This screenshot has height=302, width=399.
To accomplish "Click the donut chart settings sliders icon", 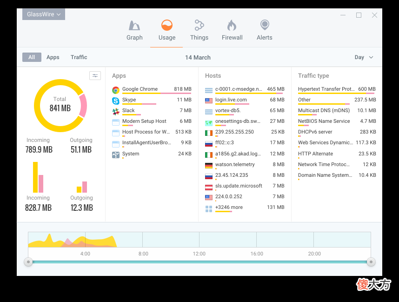I will click(x=95, y=76).
